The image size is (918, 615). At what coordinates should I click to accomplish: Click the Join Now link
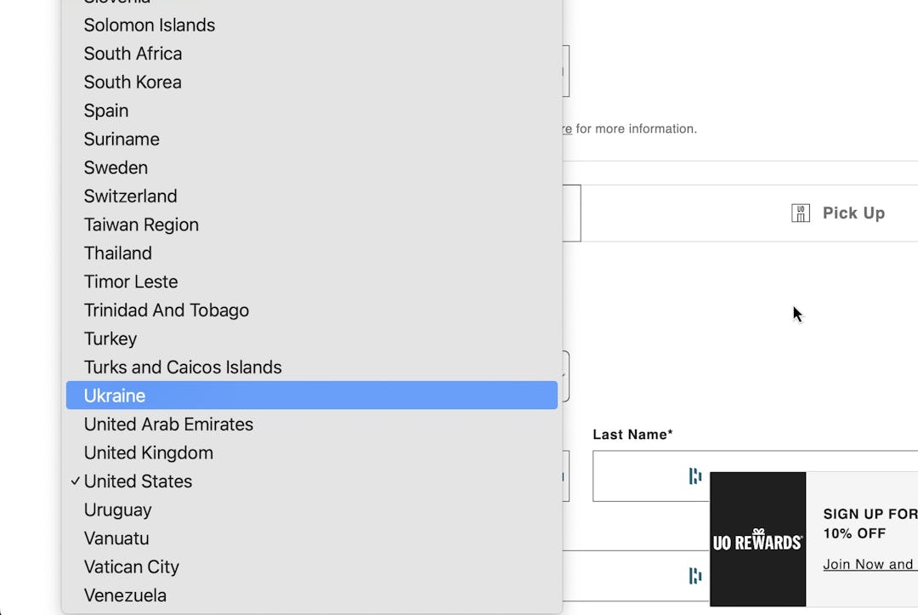coord(868,564)
